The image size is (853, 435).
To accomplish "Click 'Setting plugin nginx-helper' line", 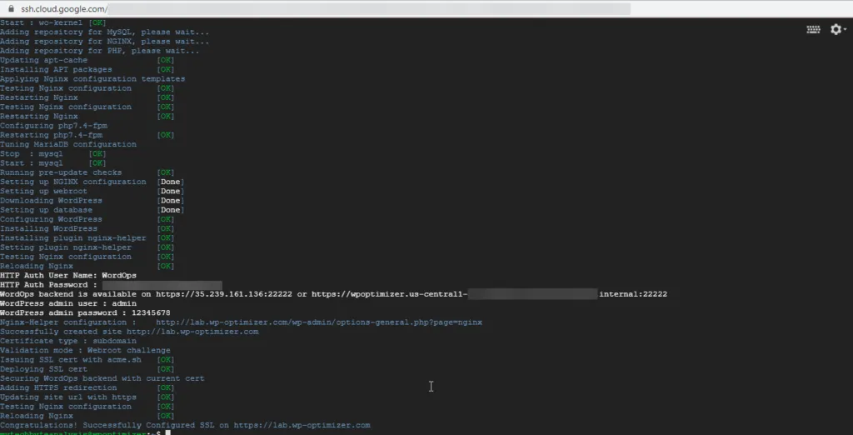I will (87, 247).
